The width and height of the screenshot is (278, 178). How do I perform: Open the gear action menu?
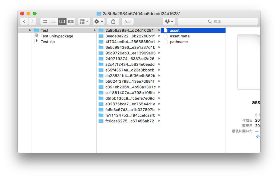point(99,21)
